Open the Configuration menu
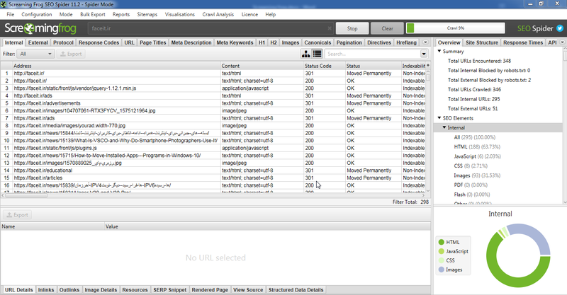567x295 pixels. coord(37,14)
